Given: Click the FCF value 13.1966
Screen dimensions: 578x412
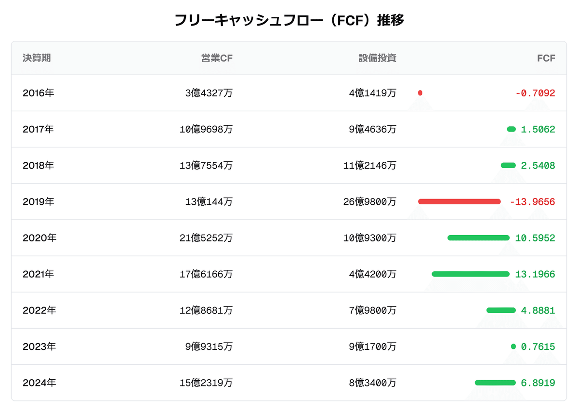Looking at the screenshot, I should [535, 274].
